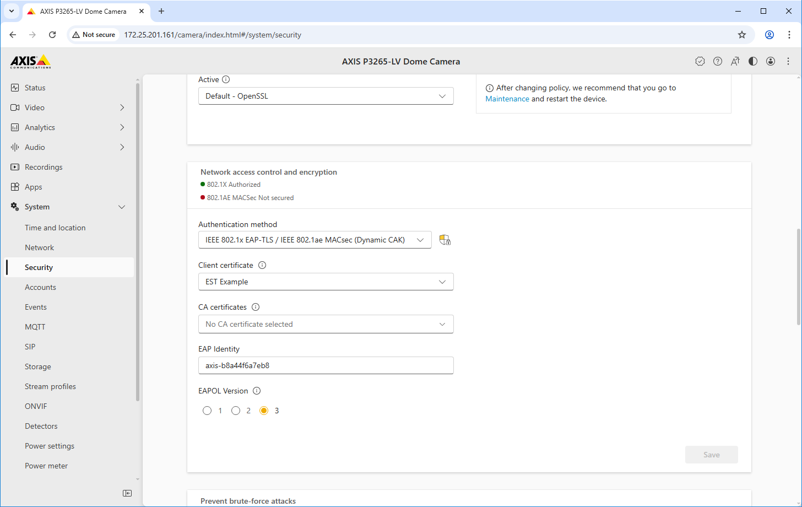Follow the Maintenance link
802x507 pixels.
click(507, 99)
